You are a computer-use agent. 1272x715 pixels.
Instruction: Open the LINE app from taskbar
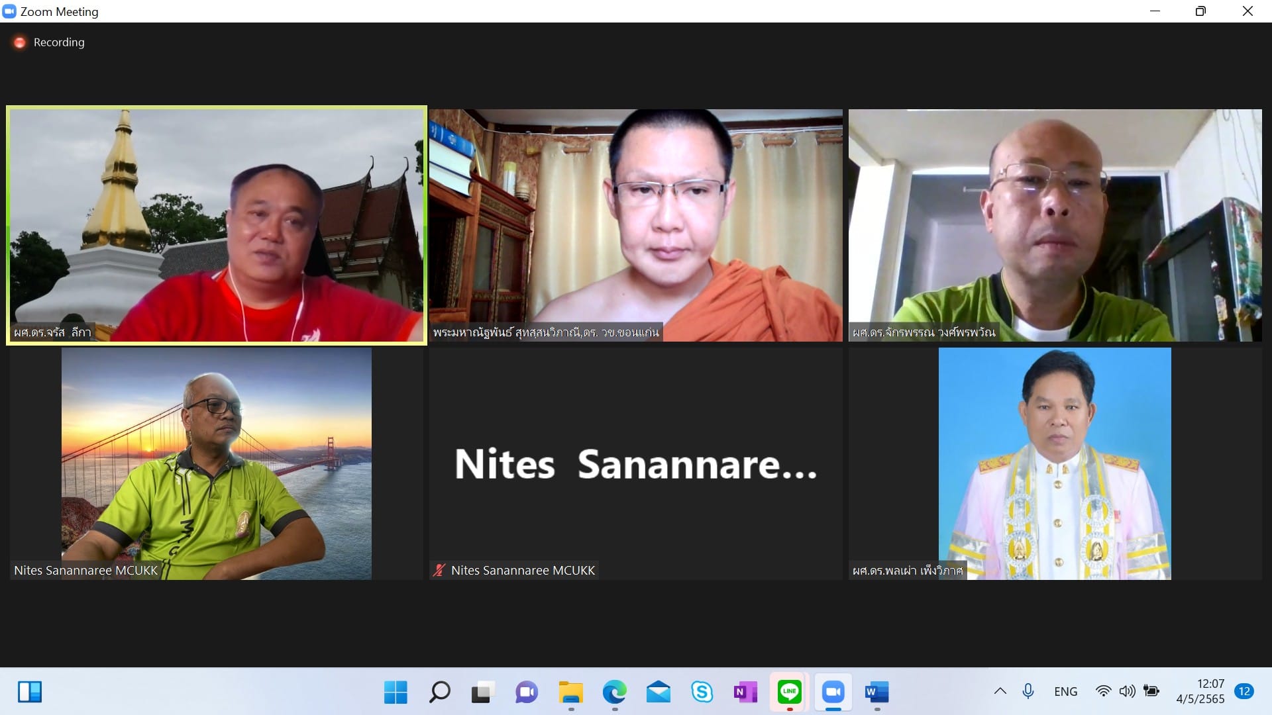(x=789, y=692)
